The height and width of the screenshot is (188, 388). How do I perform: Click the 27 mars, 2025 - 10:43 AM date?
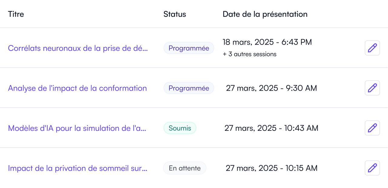coord(271,128)
